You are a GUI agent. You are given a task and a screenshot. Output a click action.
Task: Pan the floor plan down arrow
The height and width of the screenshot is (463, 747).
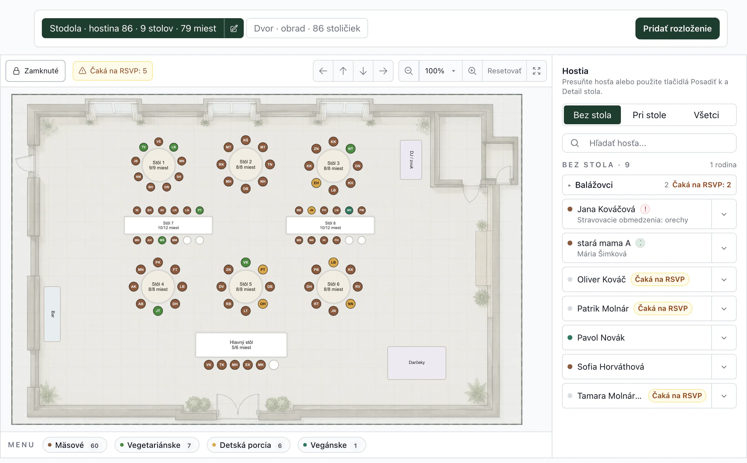363,71
